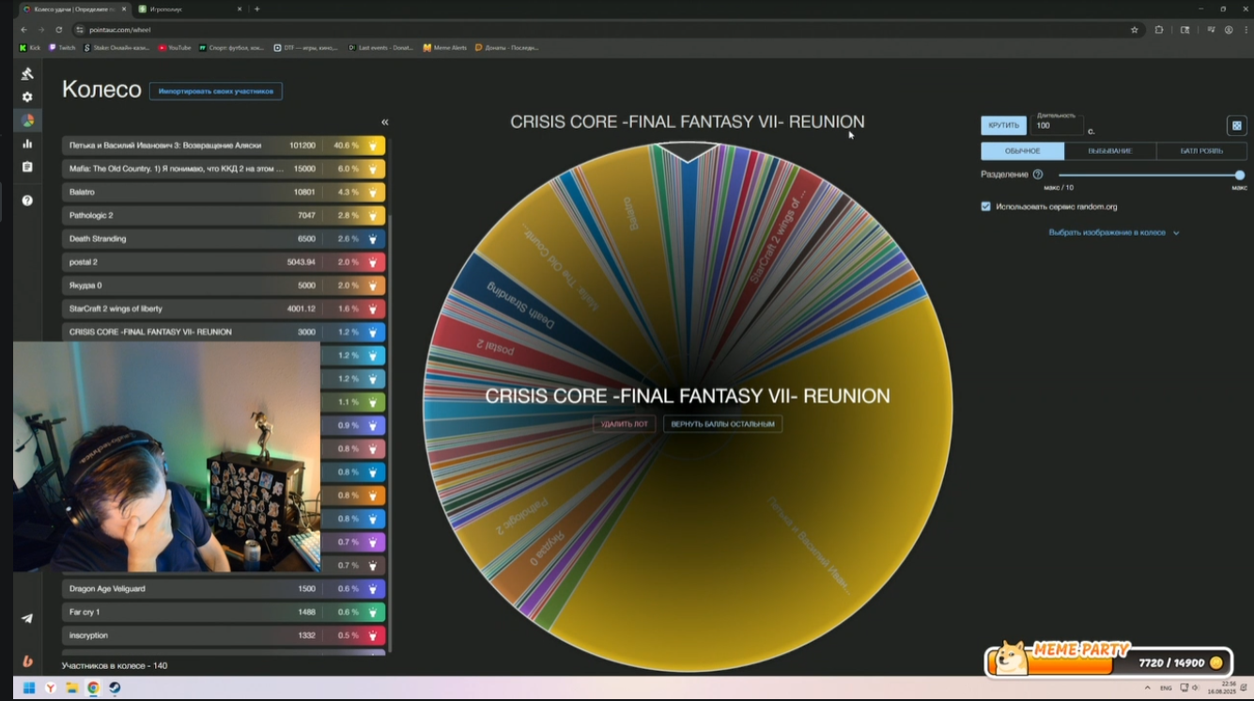Click the Импортировать своих участников button
The image size is (1254, 701).
click(216, 91)
